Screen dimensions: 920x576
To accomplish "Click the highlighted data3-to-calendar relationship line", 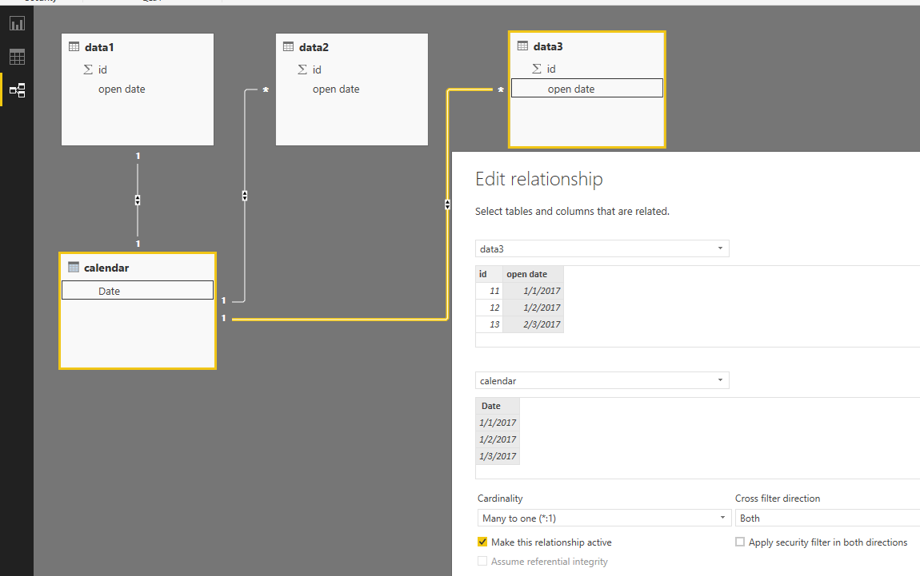I will point(340,320).
